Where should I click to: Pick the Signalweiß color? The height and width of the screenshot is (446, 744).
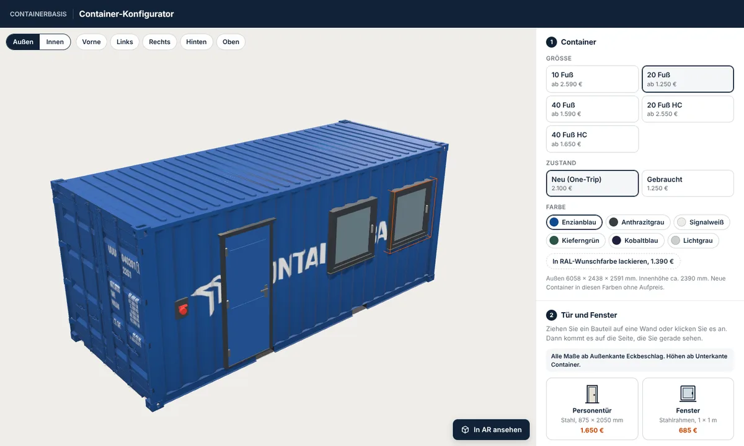(x=702, y=222)
